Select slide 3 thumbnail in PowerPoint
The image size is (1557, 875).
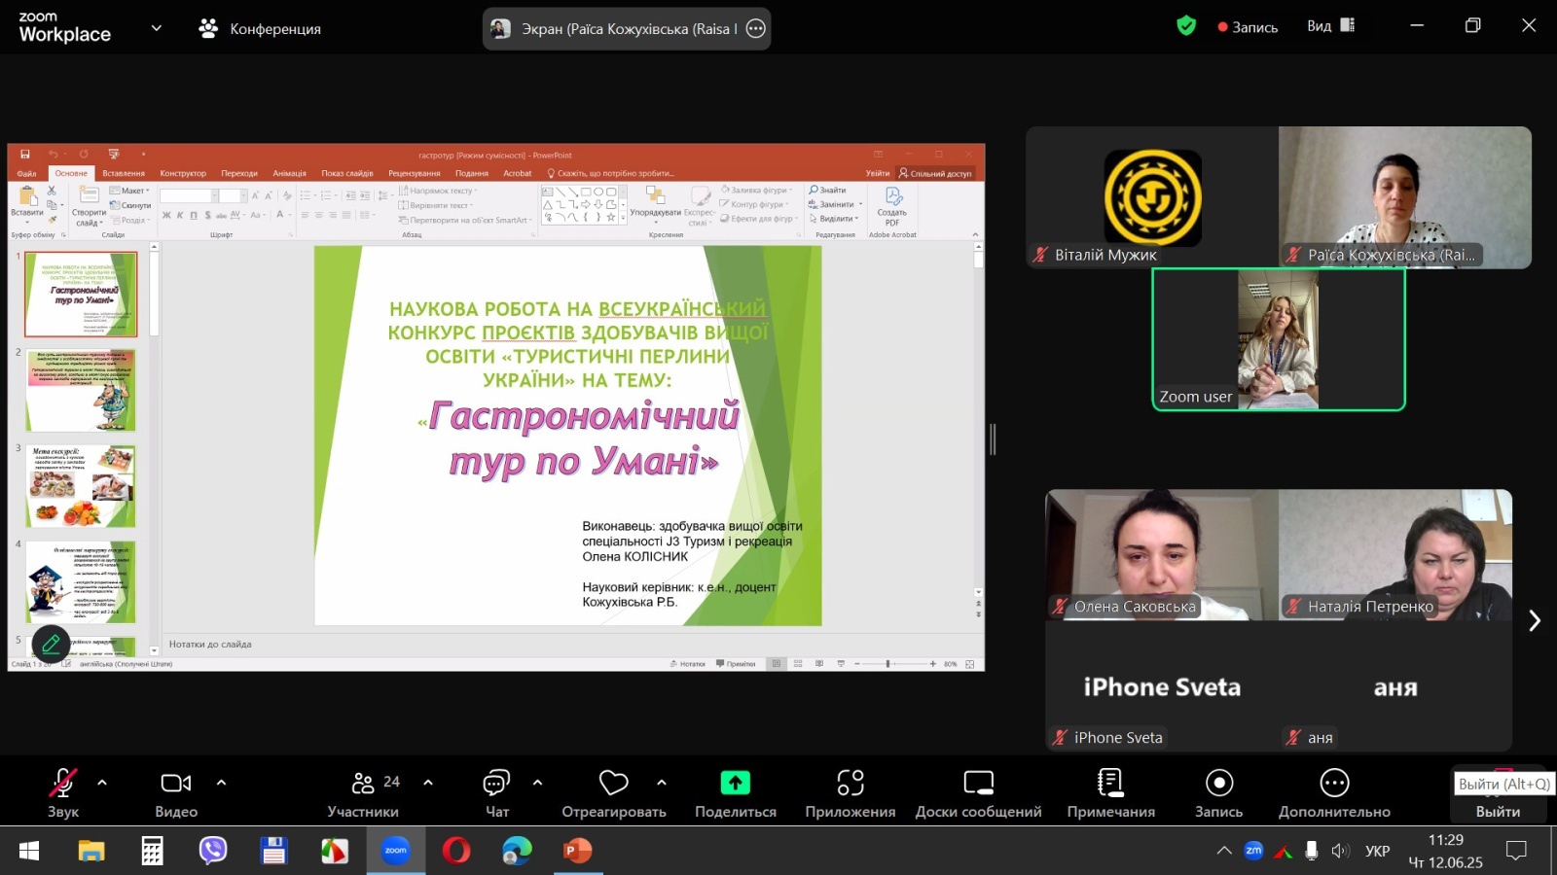[81, 486]
